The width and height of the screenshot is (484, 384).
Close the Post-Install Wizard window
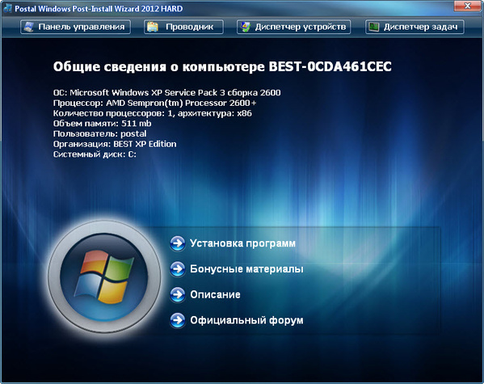467,6
